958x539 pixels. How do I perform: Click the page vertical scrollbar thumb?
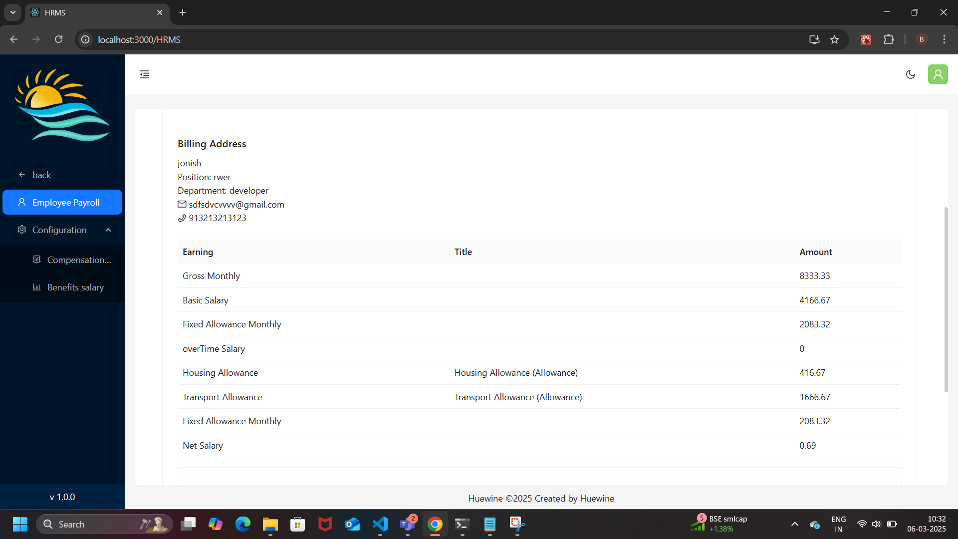946,299
